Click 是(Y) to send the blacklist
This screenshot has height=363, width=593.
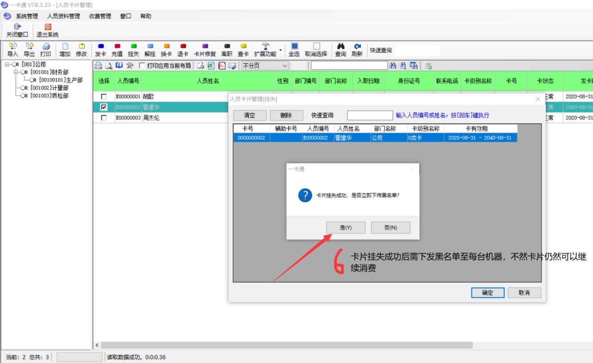pos(346,228)
